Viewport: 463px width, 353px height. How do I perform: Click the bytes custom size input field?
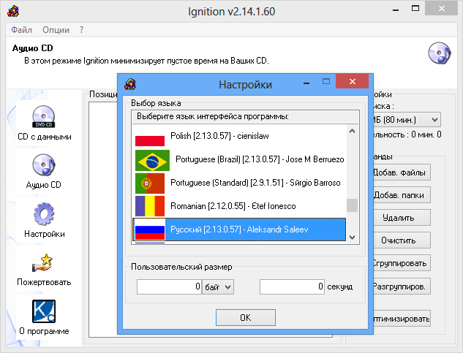[x=169, y=287]
